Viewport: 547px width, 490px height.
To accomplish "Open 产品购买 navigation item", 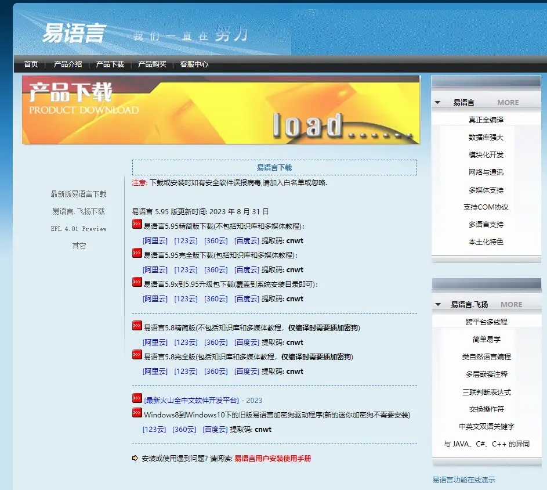I will tap(152, 64).
